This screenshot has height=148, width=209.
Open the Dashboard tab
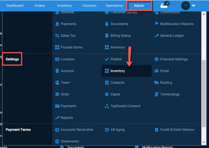tap(15, 6)
